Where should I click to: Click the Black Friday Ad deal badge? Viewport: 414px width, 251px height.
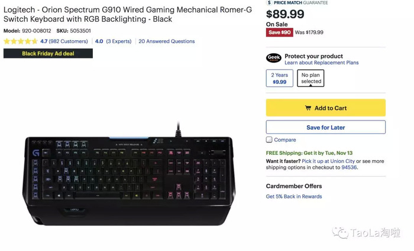[48, 53]
